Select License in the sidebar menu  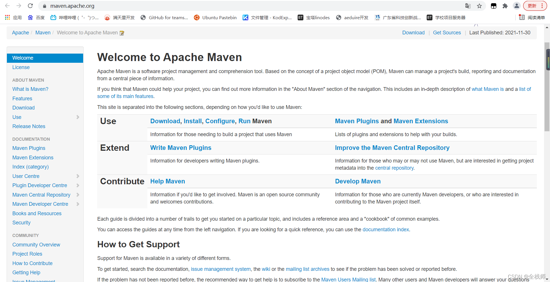tap(21, 67)
